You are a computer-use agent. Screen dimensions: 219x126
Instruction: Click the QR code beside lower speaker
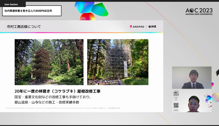point(176,105)
